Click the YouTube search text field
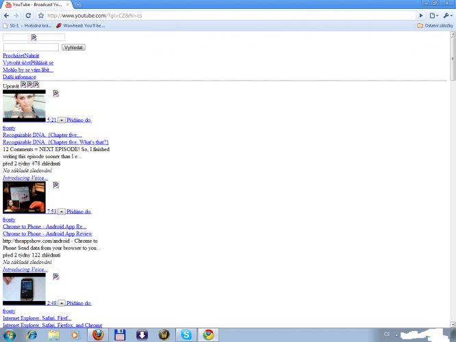The height and width of the screenshot is (342, 456). (31, 47)
